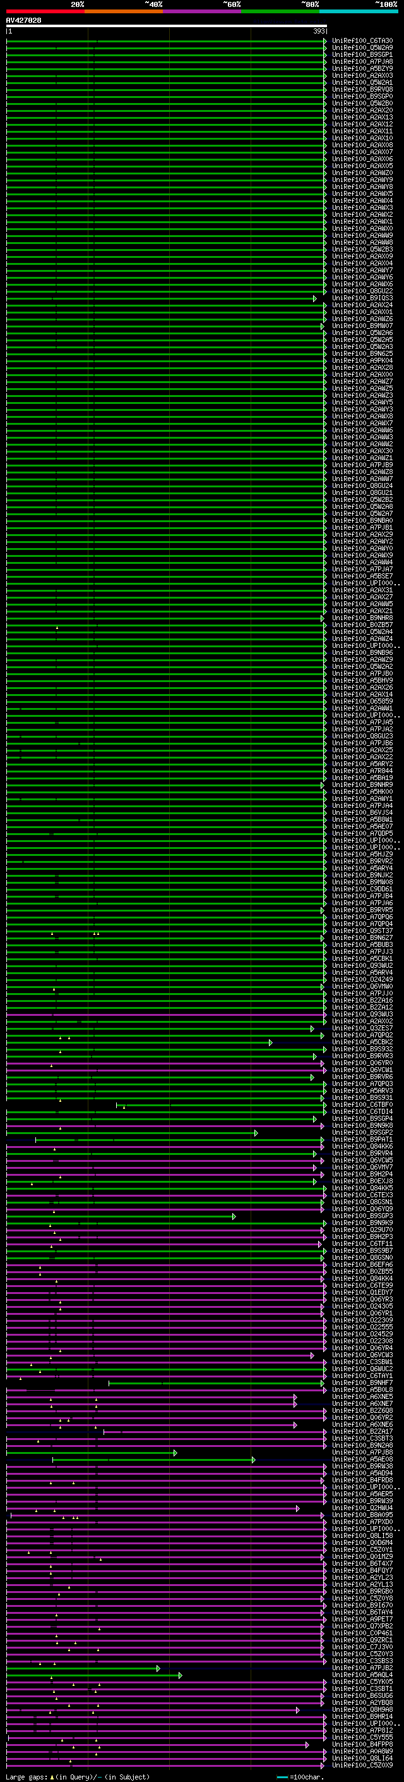
Task: Select the UniRef100_B9S932 label
Action: pos(362,1049)
